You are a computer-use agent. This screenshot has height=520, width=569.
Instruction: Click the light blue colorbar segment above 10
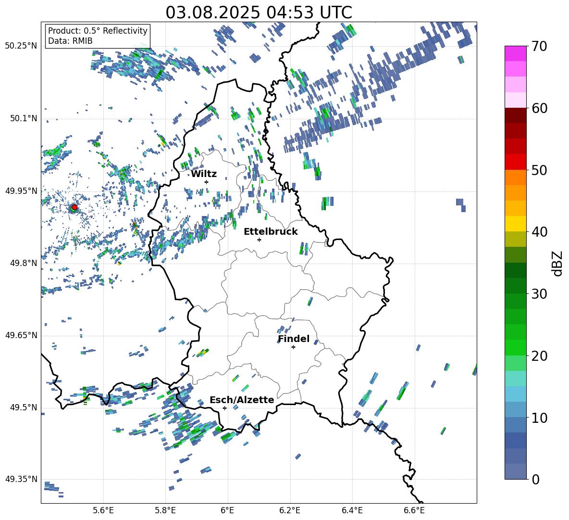tap(515, 393)
